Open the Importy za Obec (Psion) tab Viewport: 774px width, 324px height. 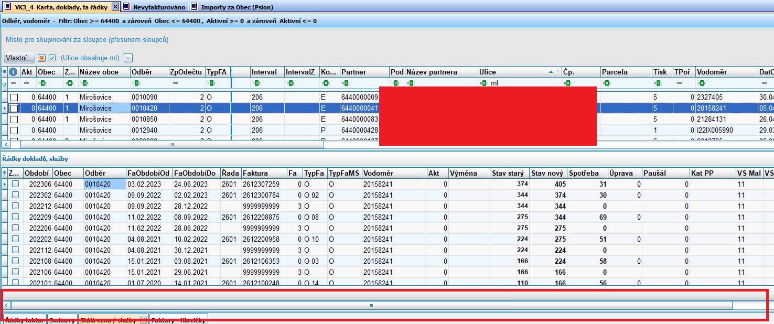232,7
